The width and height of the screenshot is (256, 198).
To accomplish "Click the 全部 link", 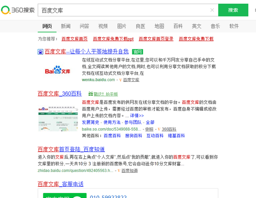I will point(150,122).
